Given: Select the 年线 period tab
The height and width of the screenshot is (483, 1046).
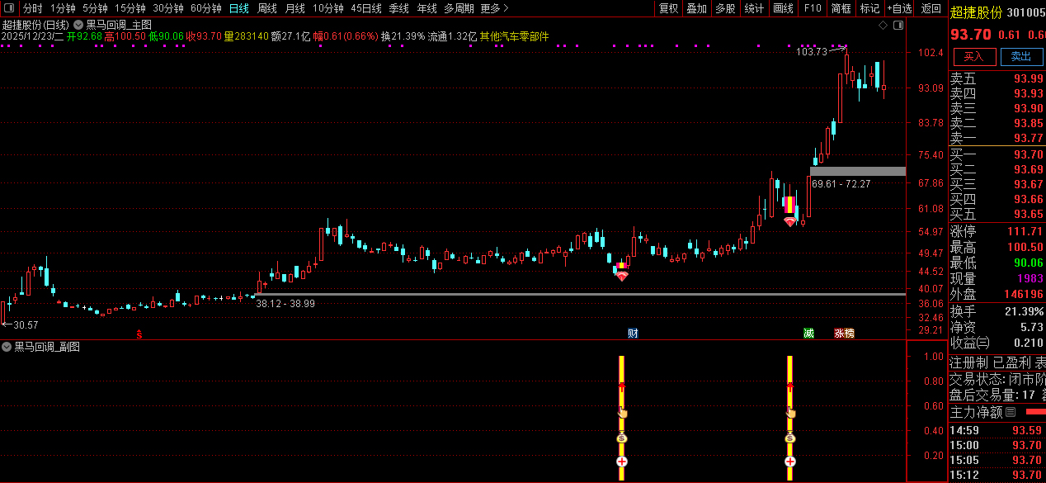Looking at the screenshot, I should [x=426, y=8].
